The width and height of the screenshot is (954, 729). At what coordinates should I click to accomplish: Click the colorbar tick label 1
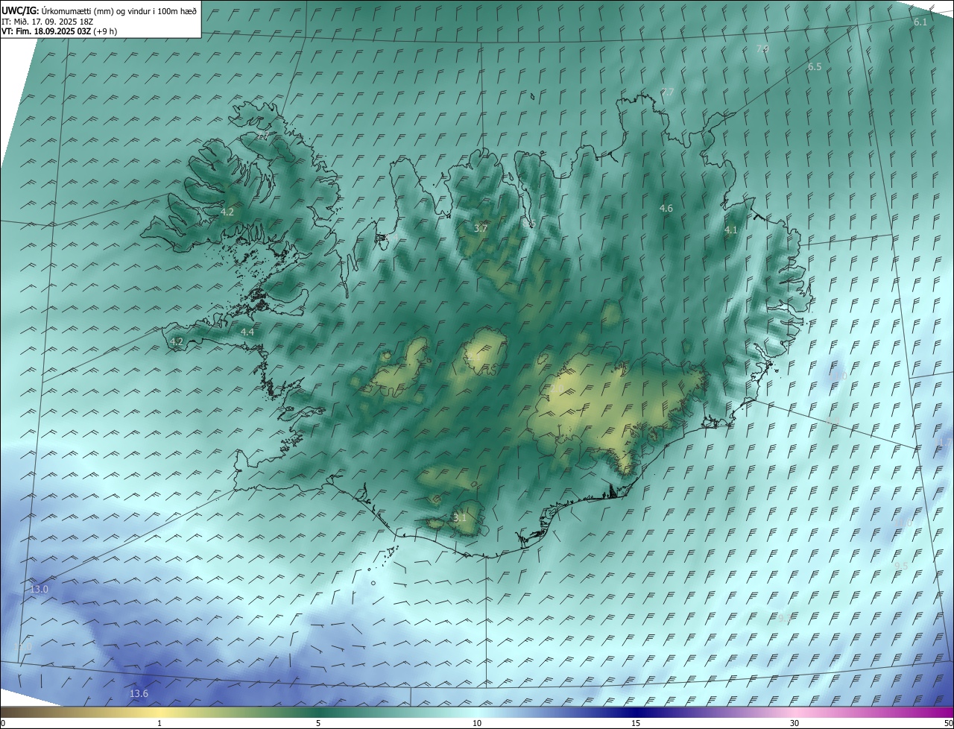coord(159,724)
